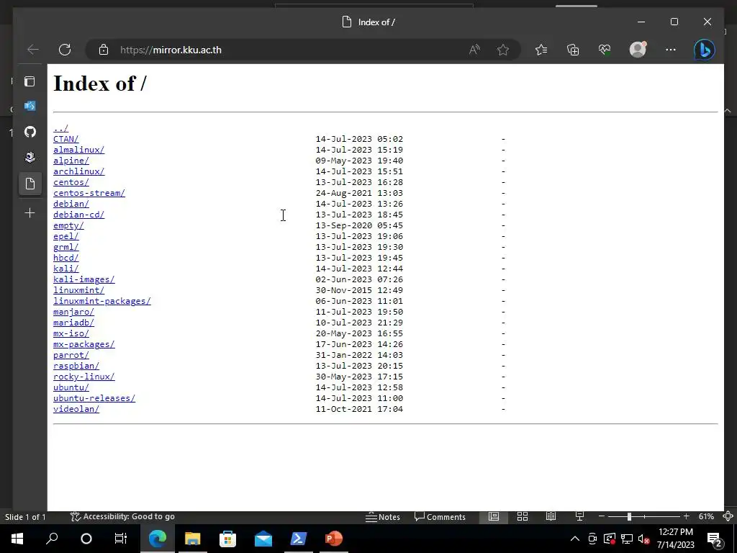Open the Edge profile avatar
The width and height of the screenshot is (737, 553).
pos(638,50)
